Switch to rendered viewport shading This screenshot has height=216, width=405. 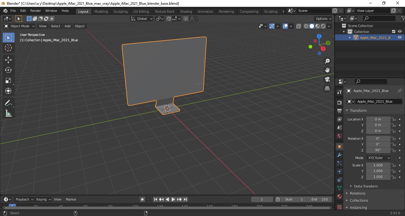(323, 26)
